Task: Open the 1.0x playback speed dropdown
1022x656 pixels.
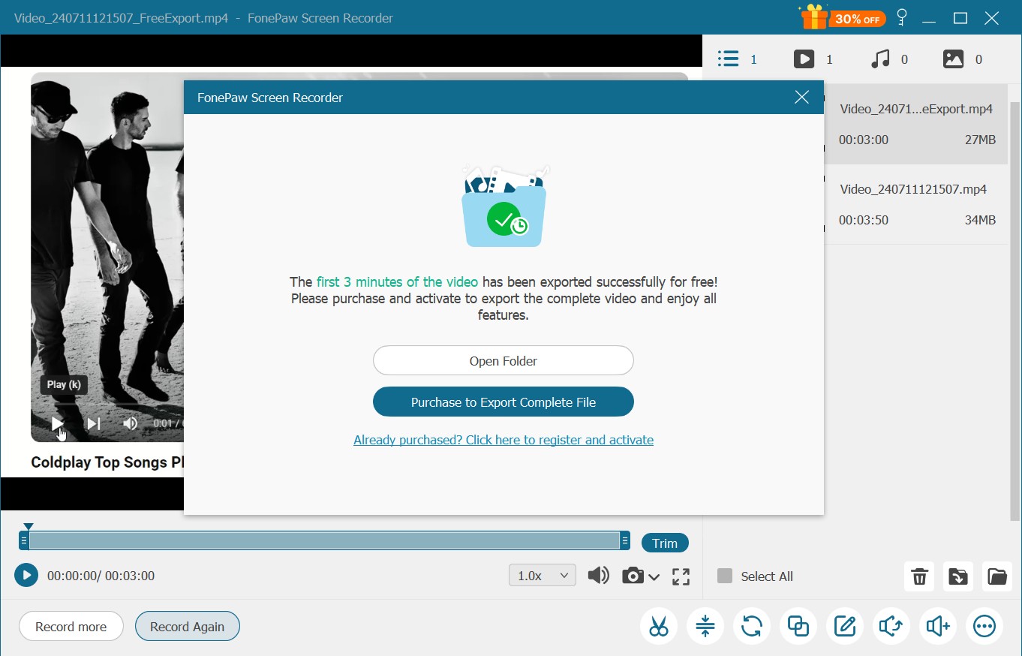Action: 543,576
